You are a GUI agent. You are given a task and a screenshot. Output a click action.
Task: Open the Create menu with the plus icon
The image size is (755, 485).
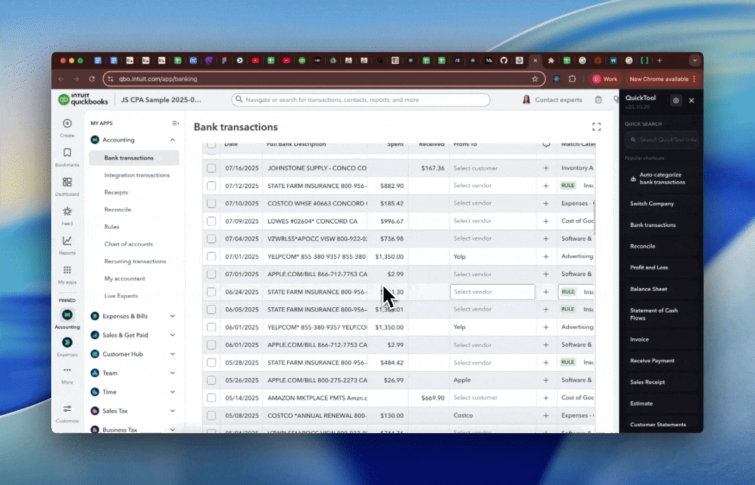67,123
